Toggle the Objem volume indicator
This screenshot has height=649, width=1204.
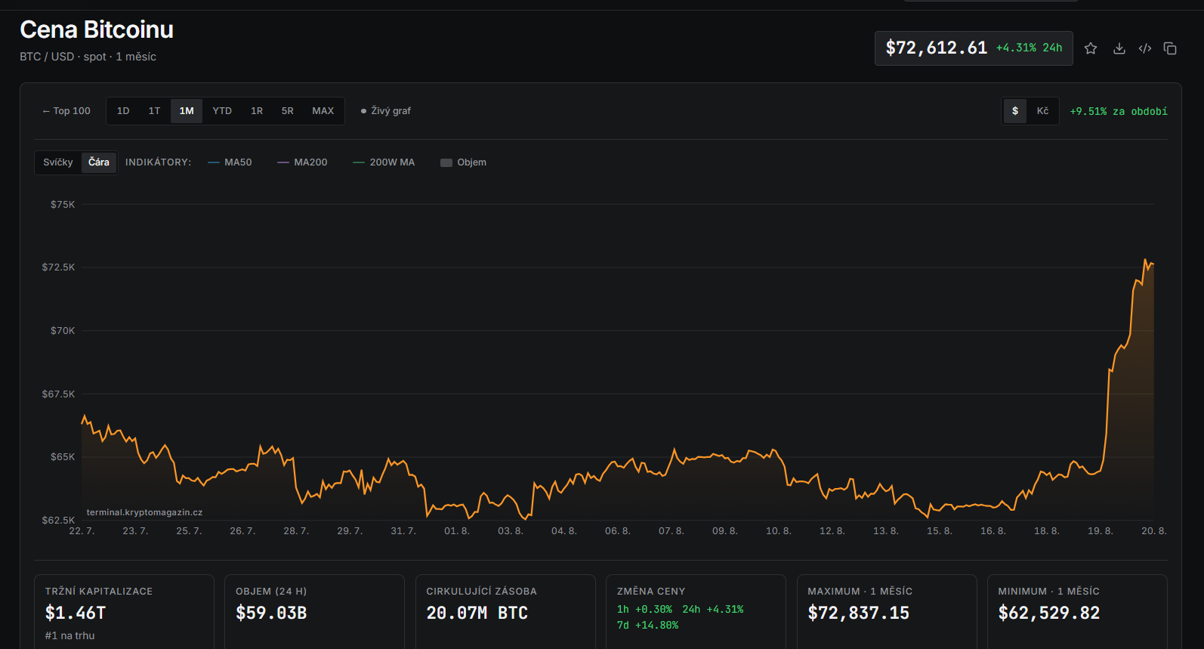464,162
